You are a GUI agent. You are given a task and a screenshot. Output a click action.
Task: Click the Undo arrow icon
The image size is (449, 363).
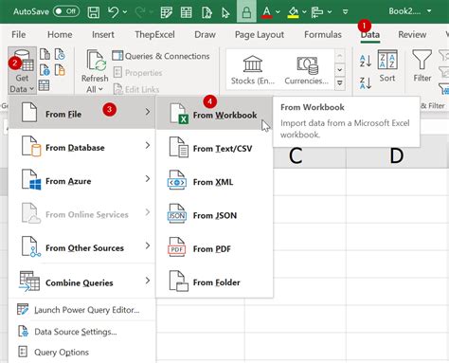[113, 12]
